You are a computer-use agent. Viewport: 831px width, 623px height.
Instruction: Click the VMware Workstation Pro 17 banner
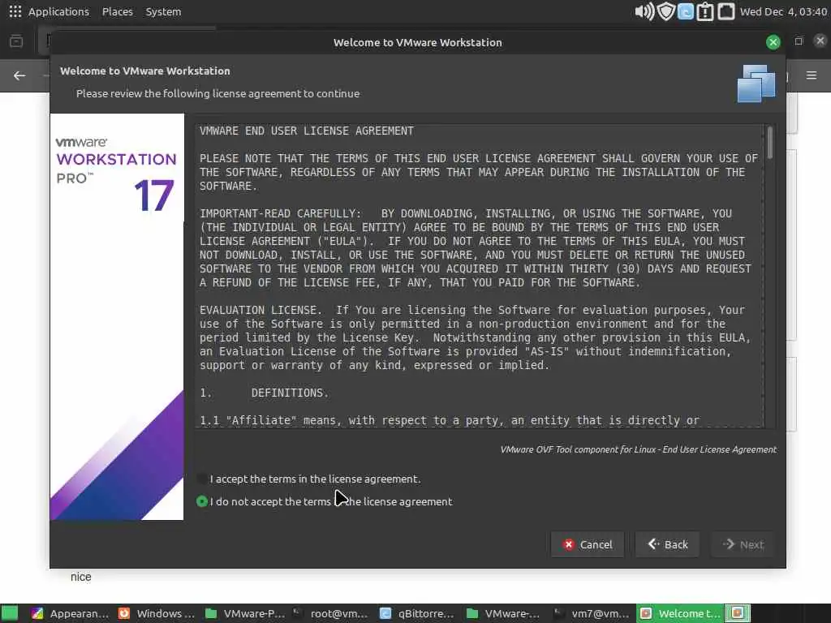pyautogui.click(x=117, y=316)
